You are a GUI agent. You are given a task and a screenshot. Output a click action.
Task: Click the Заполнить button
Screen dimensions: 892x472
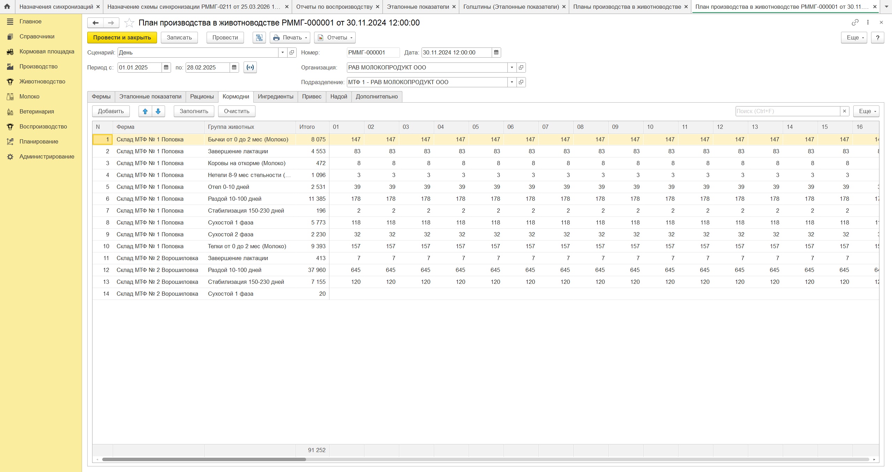click(x=194, y=111)
